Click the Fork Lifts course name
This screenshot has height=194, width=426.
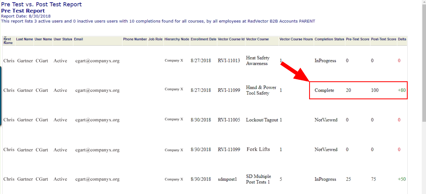coord(258,149)
